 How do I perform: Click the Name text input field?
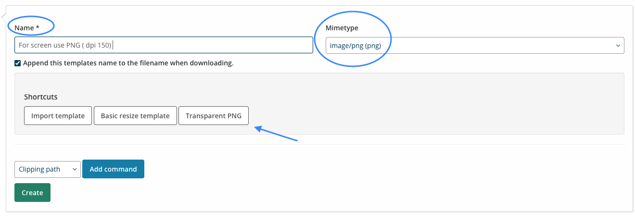164,45
